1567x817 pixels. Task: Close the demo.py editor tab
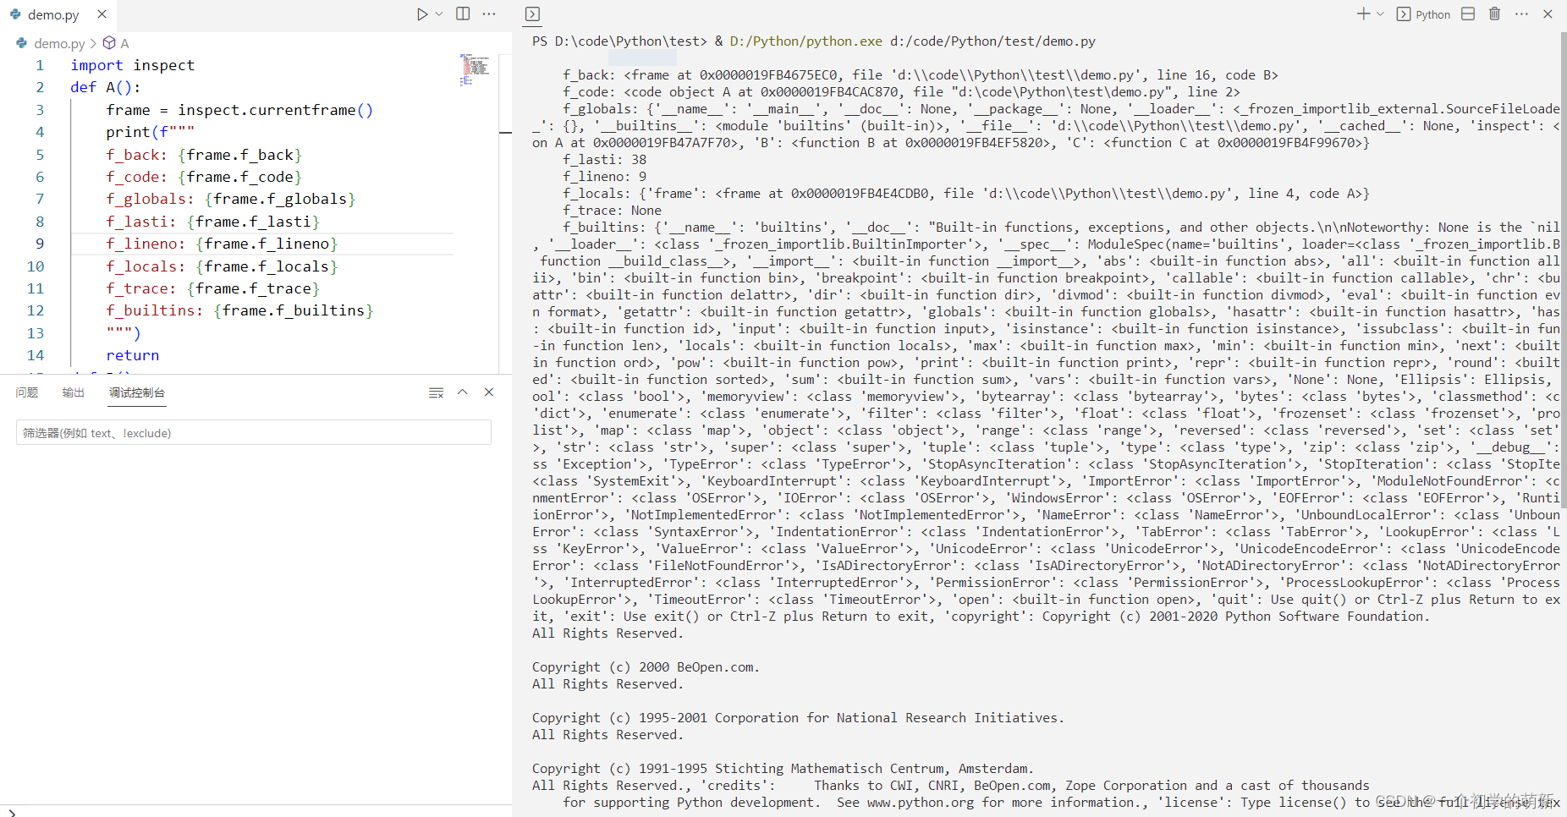(102, 14)
